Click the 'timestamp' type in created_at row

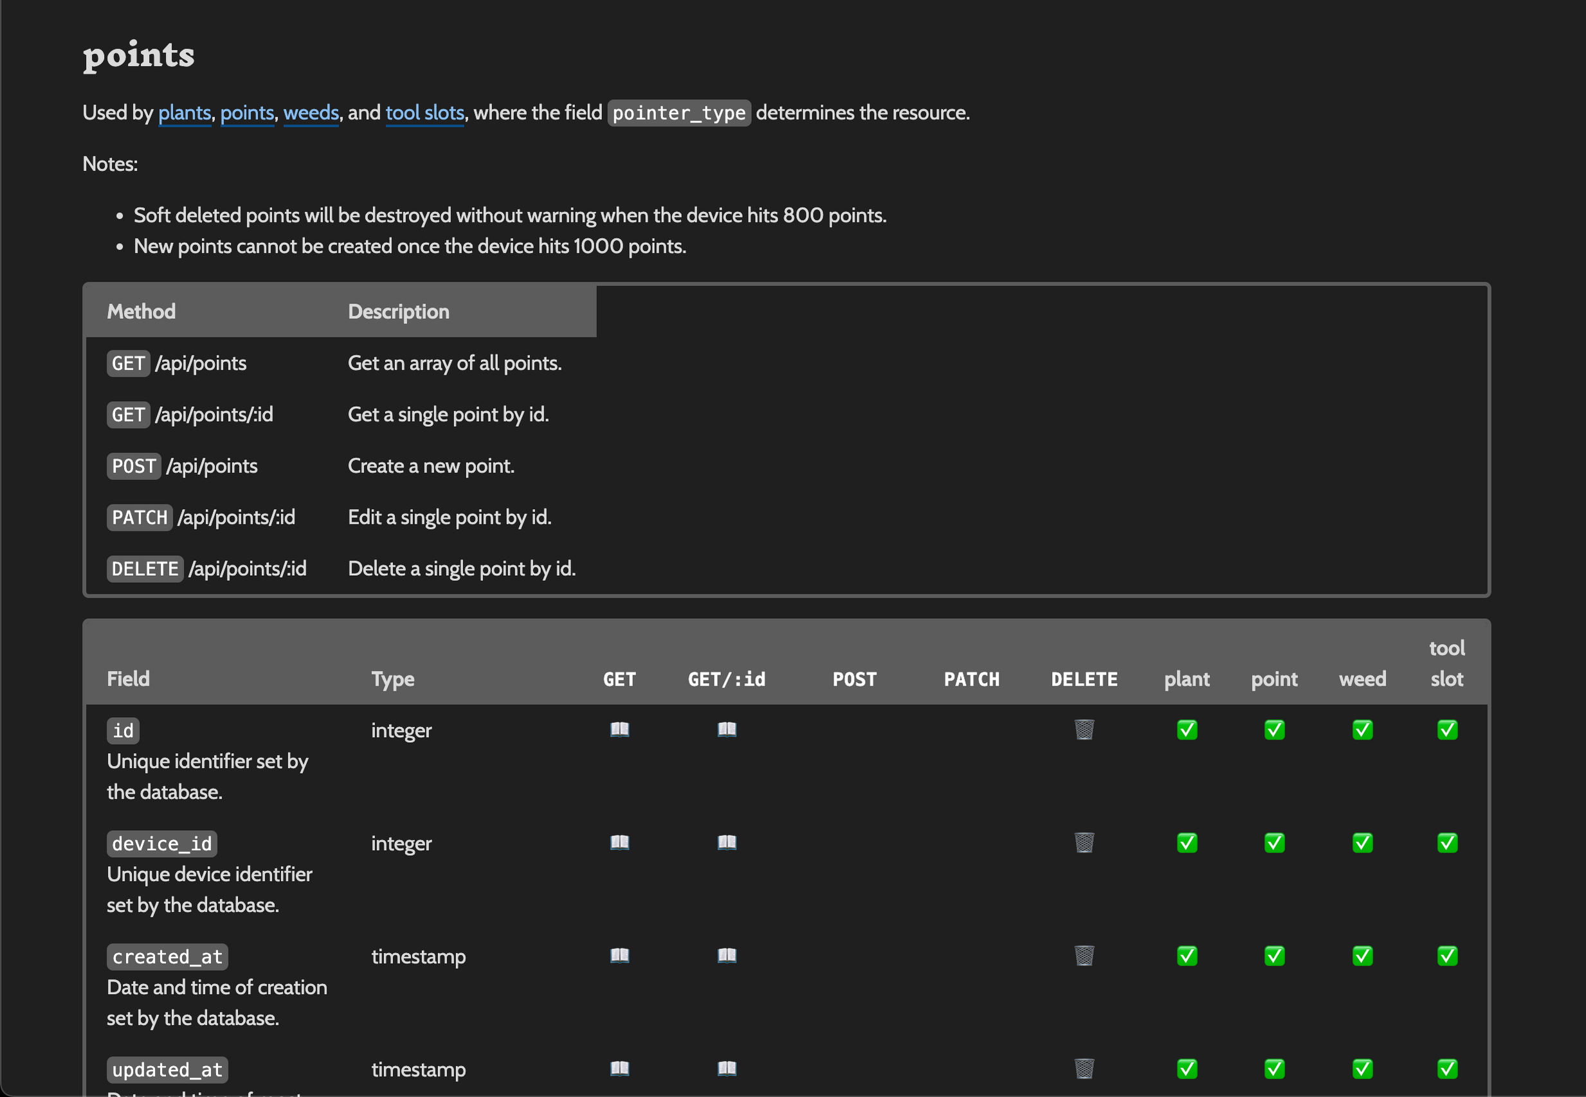pyautogui.click(x=418, y=957)
